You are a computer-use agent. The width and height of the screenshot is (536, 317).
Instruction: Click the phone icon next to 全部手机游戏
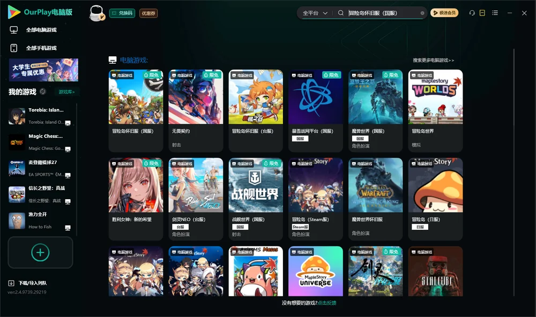coord(14,48)
